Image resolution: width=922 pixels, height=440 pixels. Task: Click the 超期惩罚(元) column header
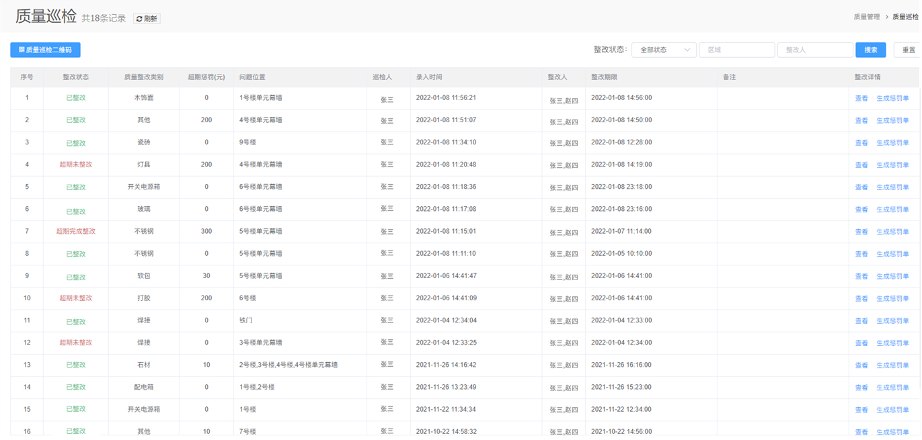pyautogui.click(x=206, y=77)
